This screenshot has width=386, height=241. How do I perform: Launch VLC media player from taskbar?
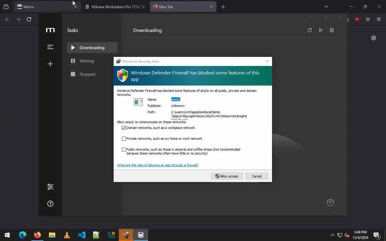coord(67,235)
